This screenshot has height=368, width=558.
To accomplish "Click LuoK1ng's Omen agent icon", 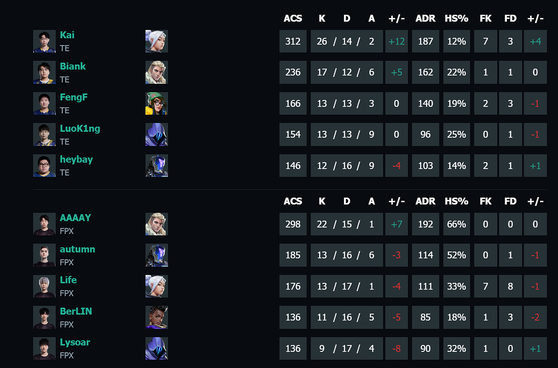I will click(157, 134).
